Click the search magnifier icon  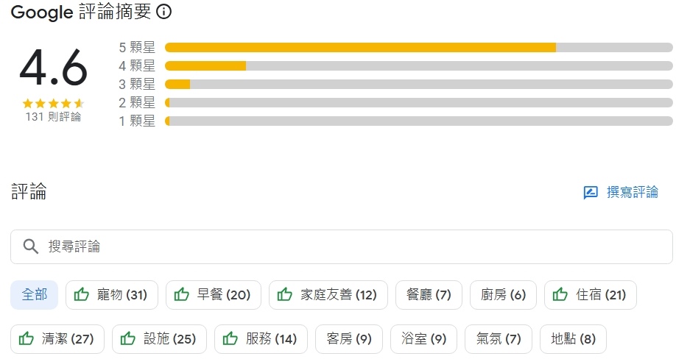tap(31, 246)
